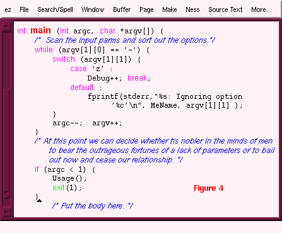Click the 'switch' keyword
This screenshot has height=233, width=282.
click(x=64, y=59)
